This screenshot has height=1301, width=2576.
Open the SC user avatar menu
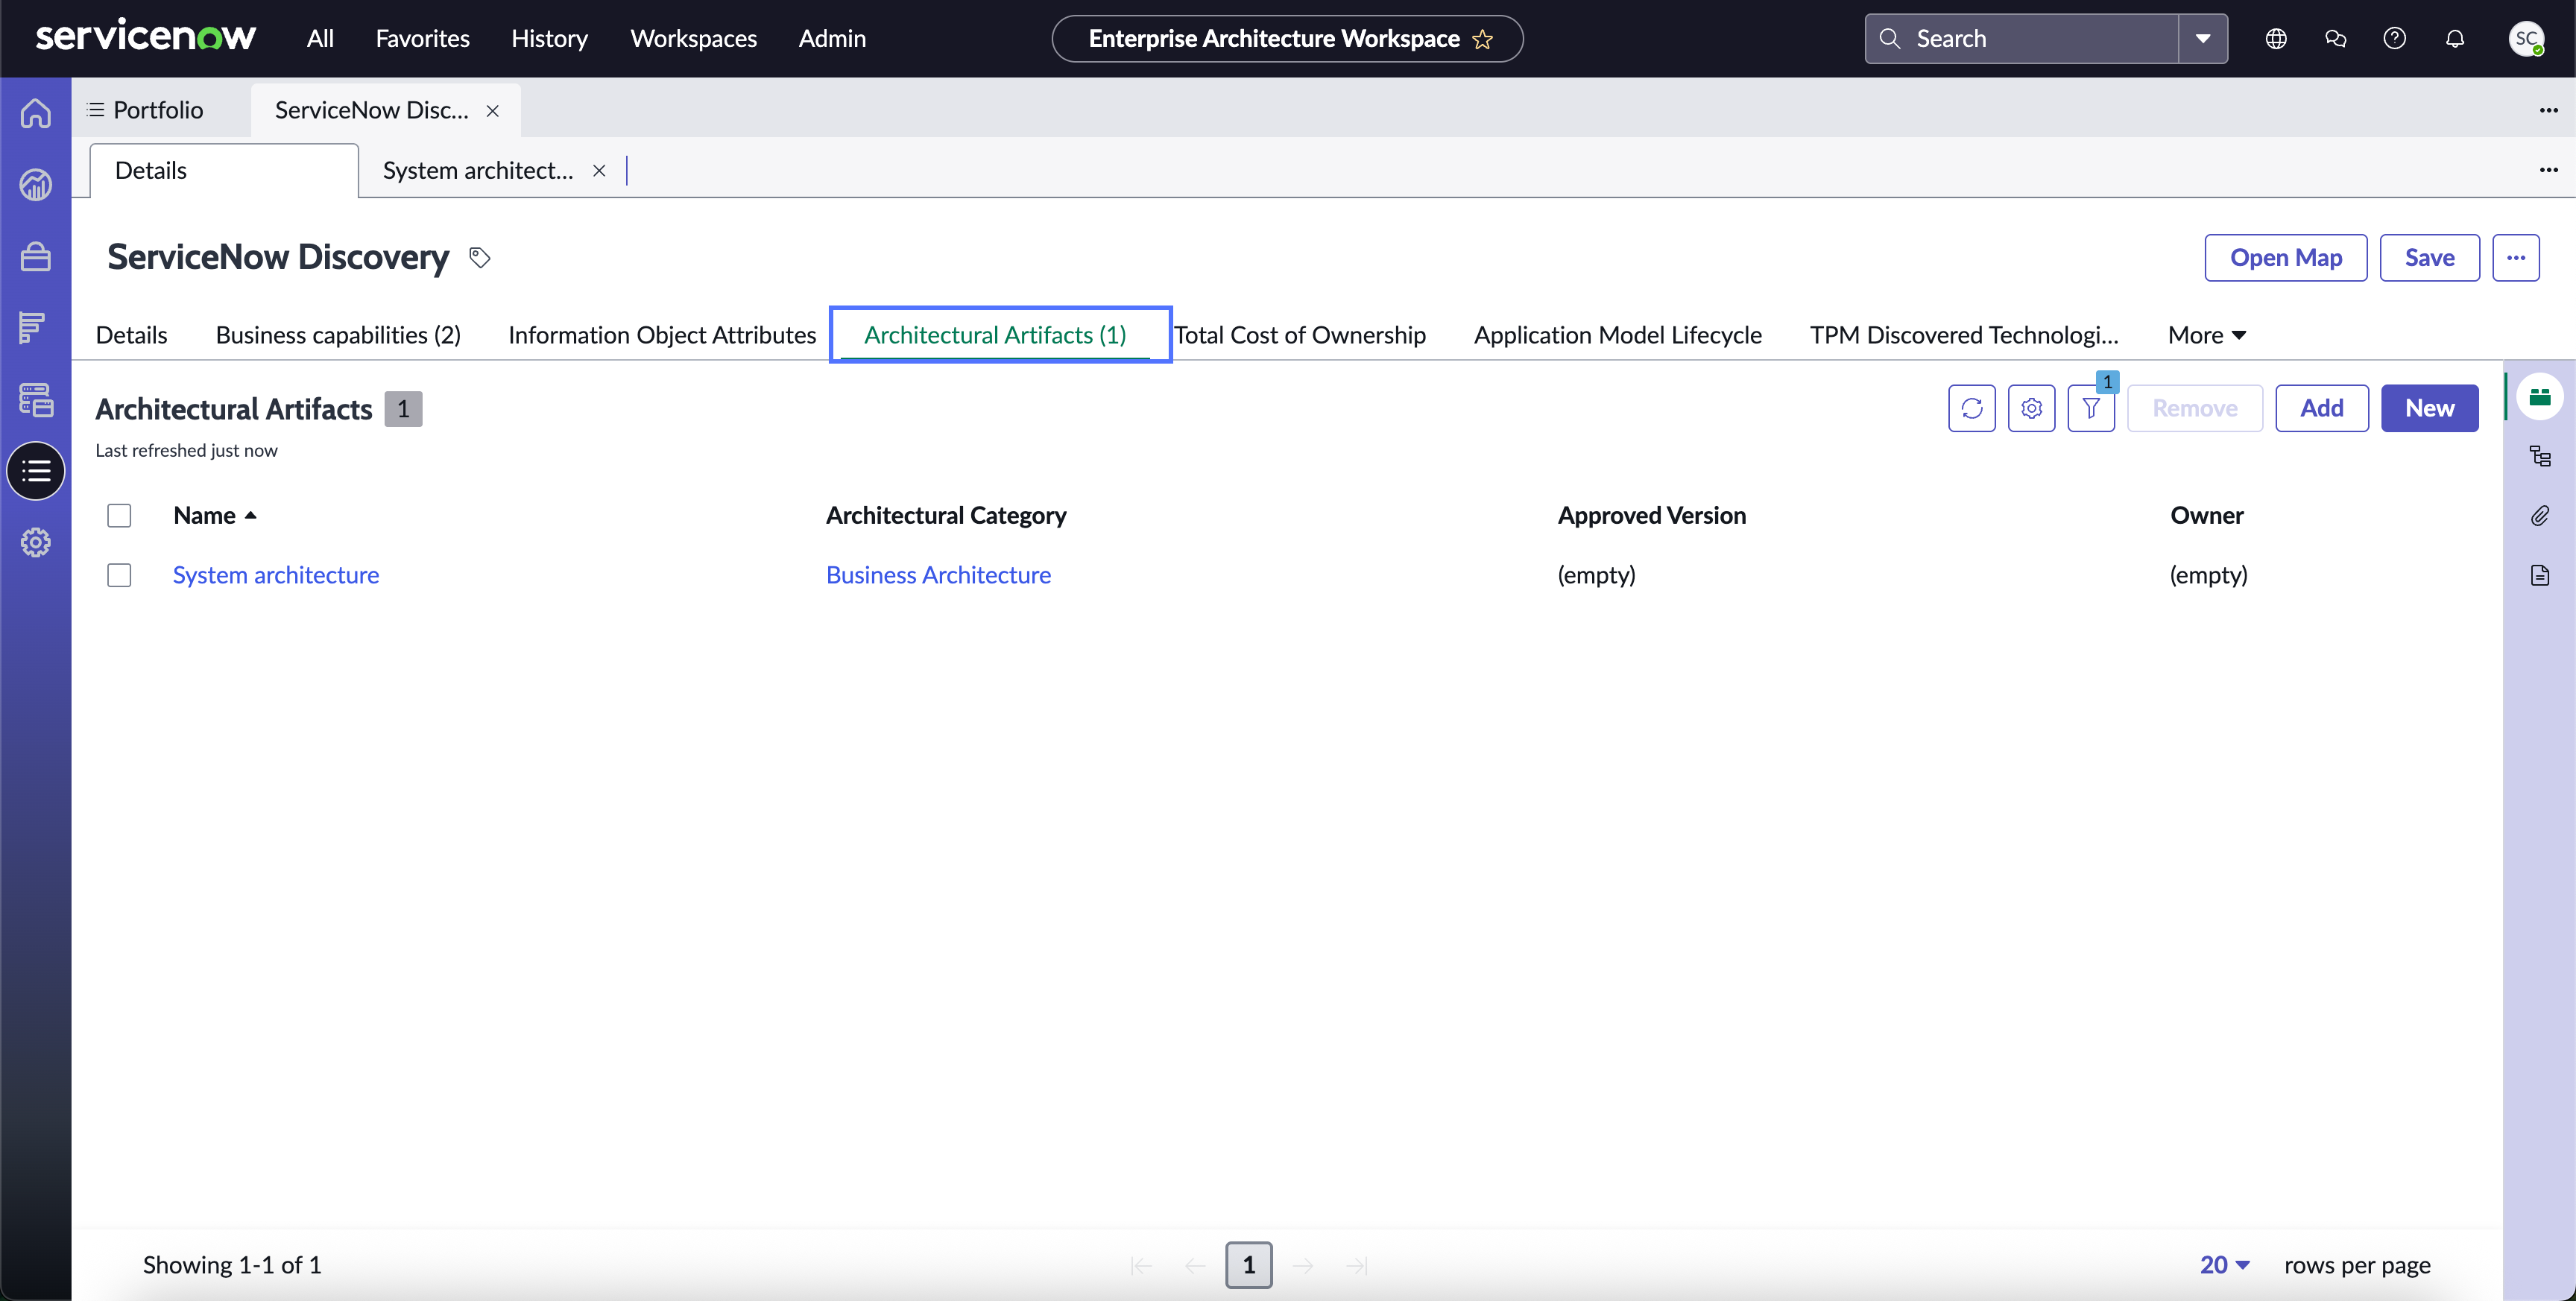pyautogui.click(x=2526, y=39)
